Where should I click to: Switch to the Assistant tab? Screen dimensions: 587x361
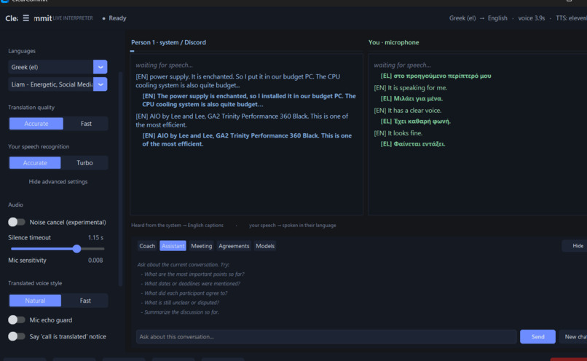point(173,246)
